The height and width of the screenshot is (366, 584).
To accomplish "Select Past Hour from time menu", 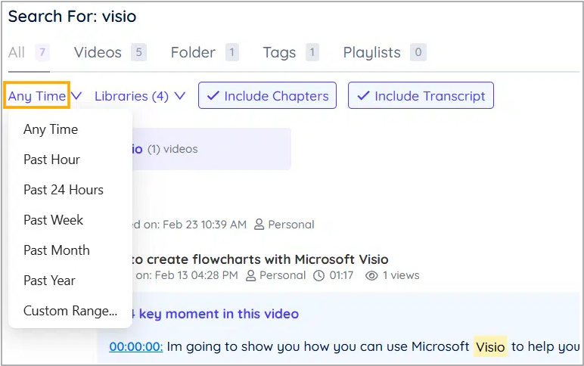I will pyautogui.click(x=51, y=160).
